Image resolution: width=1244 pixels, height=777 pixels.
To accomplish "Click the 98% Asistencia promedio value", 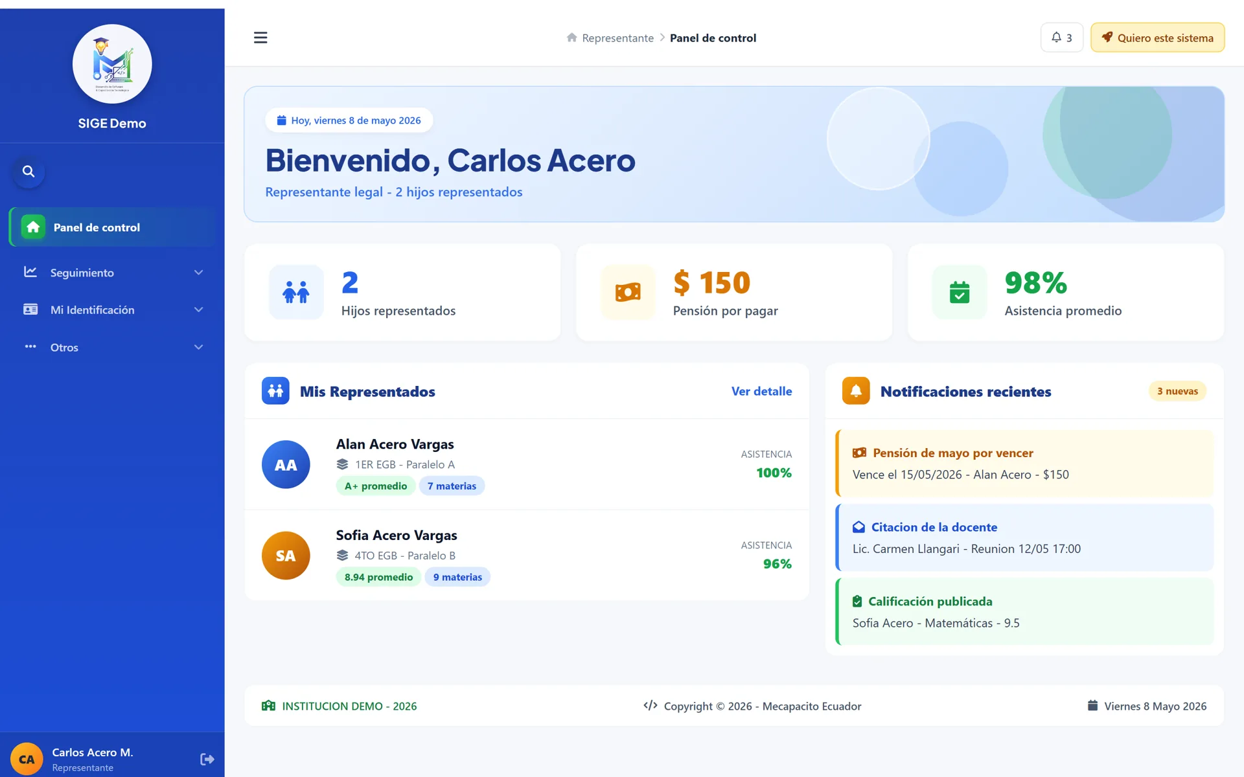I will (1035, 283).
